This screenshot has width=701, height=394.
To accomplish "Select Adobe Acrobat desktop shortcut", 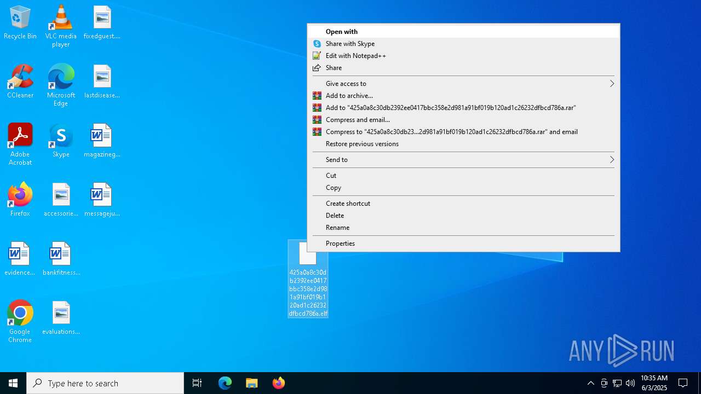I will pyautogui.click(x=20, y=144).
